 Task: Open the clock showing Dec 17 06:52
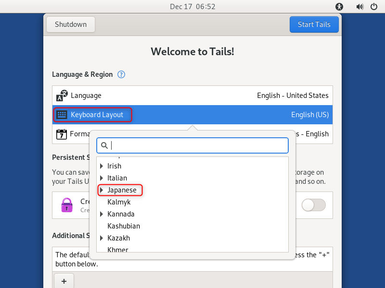(x=192, y=7)
